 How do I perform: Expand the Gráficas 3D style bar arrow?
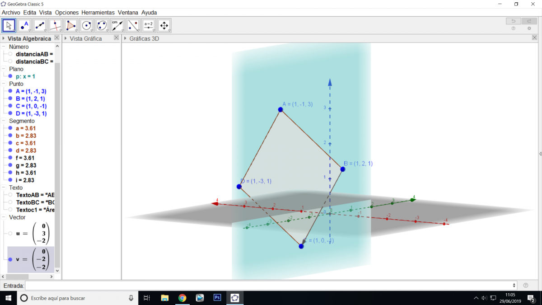tap(126, 39)
